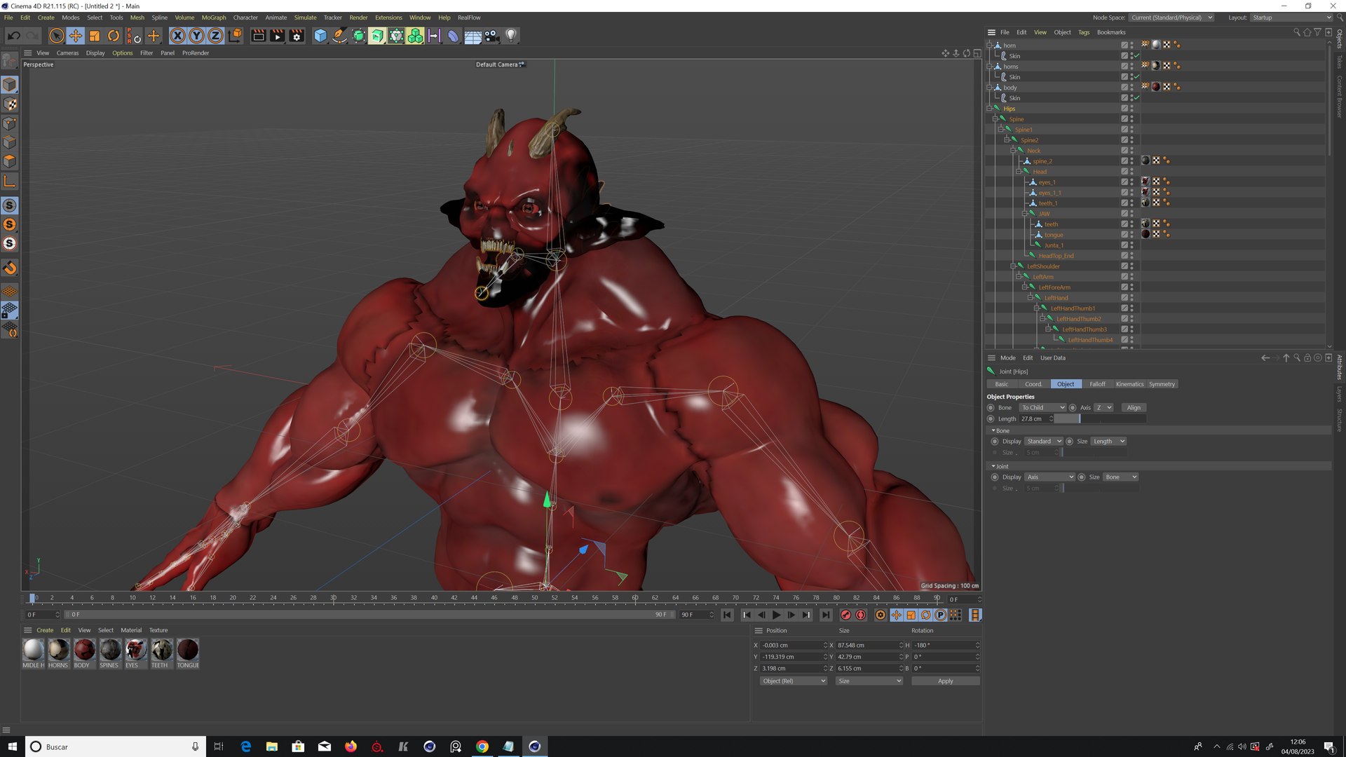Play the animation forward
The width and height of the screenshot is (1346, 757).
(776, 615)
